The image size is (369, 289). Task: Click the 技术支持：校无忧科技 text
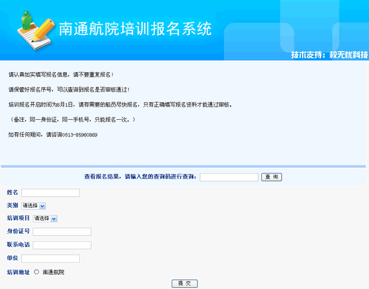[x=329, y=55]
